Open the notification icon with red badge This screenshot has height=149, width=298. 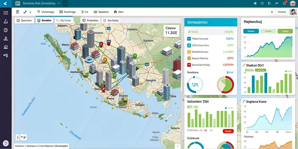point(285,3)
